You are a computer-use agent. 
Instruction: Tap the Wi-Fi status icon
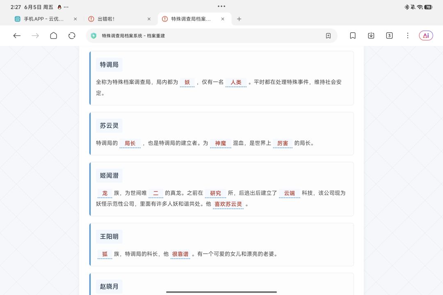(420, 7)
